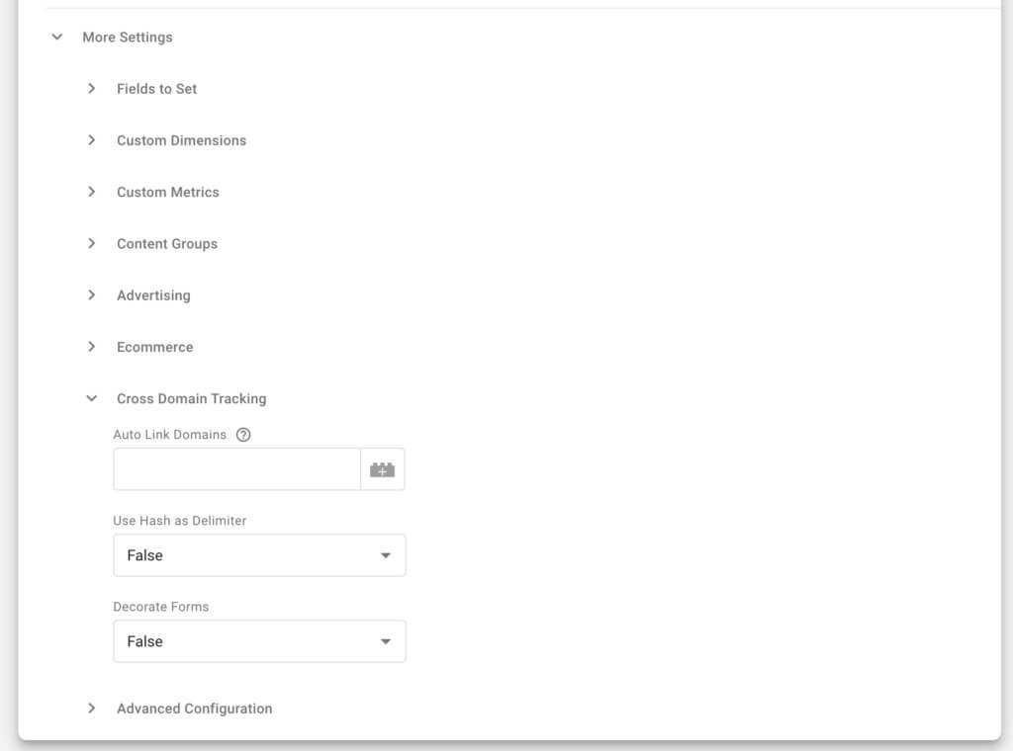Click the chevron beside Custom Dimensions
Image resolution: width=1013 pixels, height=751 pixels.
(91, 140)
